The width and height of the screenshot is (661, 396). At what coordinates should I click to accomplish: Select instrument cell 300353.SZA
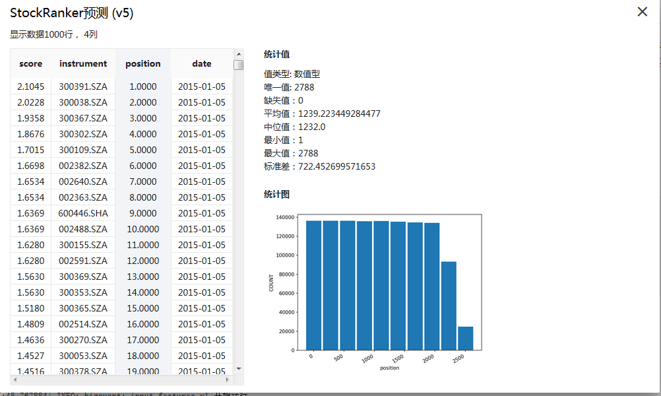tap(83, 292)
